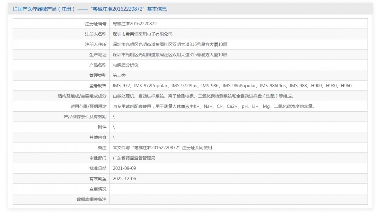
Task: Click the 产品储存条件及有效期 row label
Action: coord(85,117)
